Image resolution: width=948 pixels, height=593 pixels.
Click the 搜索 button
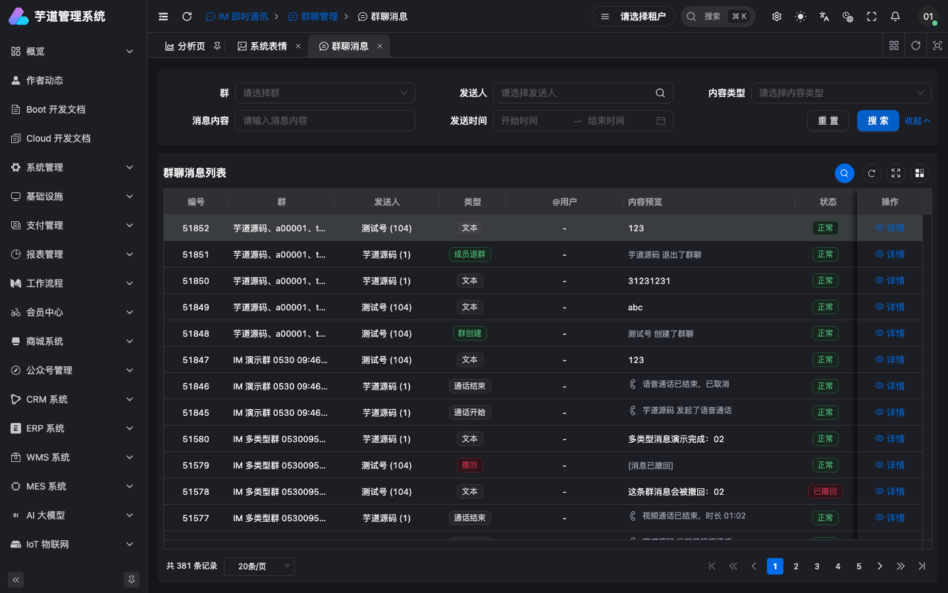pos(878,121)
